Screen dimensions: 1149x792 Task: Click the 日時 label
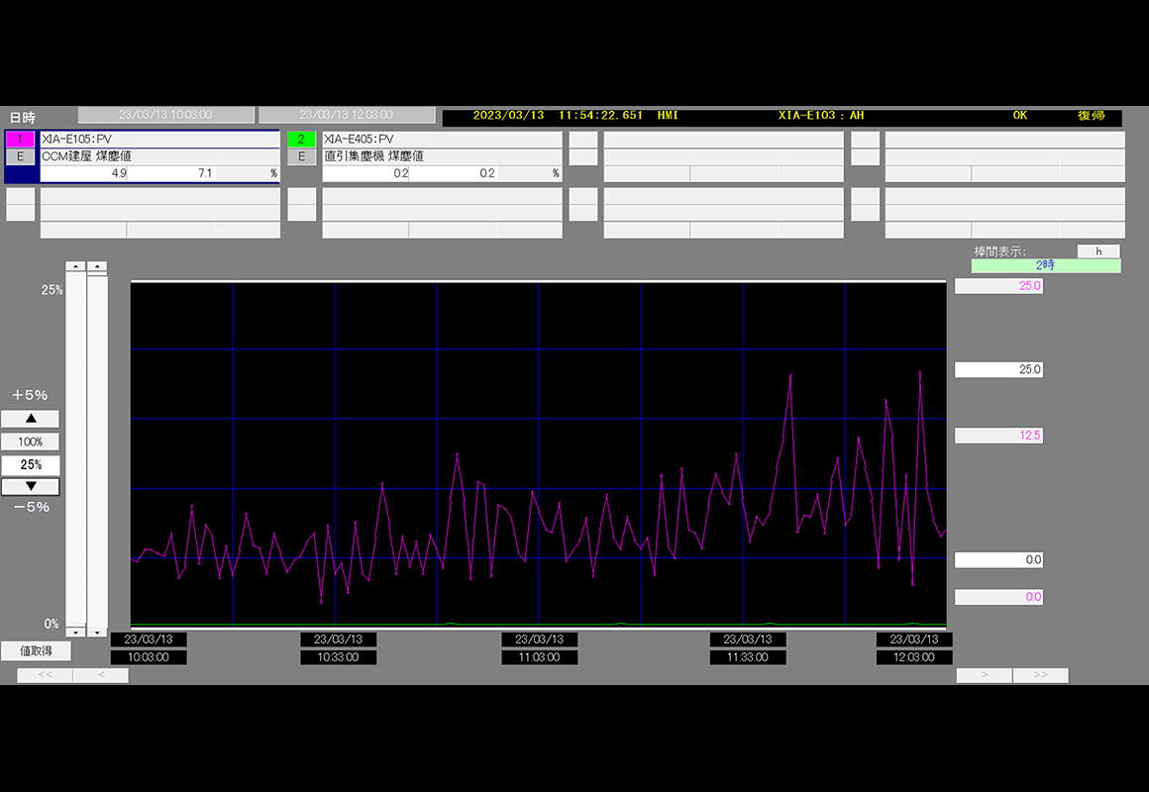(22, 117)
